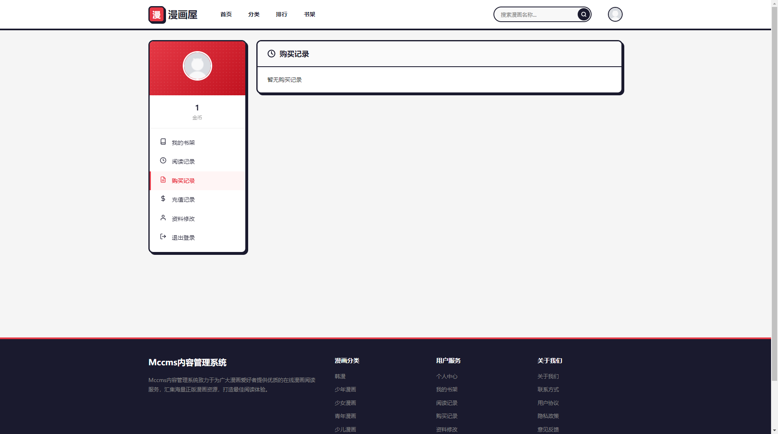778x434 pixels.
Task: Click the 我的书架 book icon
Action: coord(163,142)
